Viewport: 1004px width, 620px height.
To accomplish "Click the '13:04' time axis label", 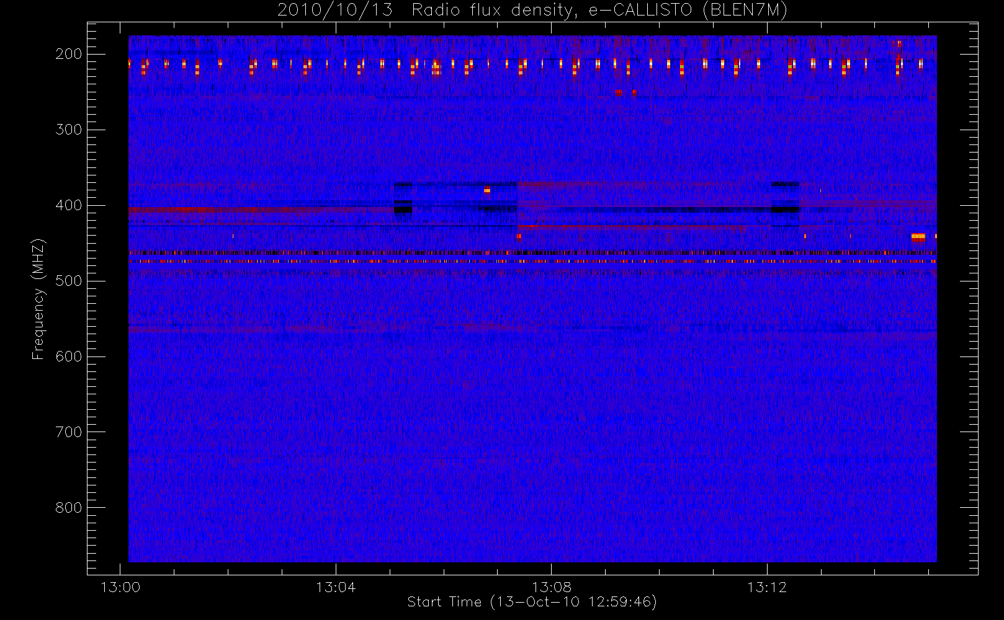I will [336, 587].
